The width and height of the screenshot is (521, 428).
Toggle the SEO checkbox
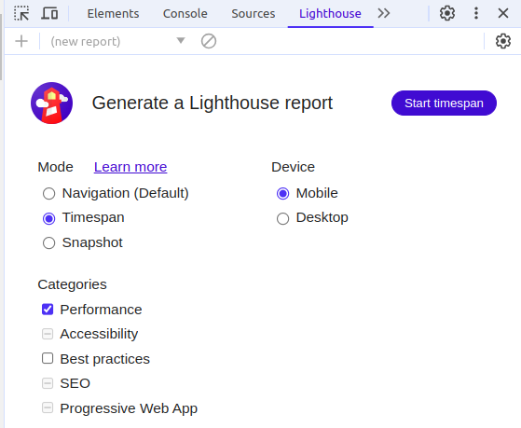48,383
